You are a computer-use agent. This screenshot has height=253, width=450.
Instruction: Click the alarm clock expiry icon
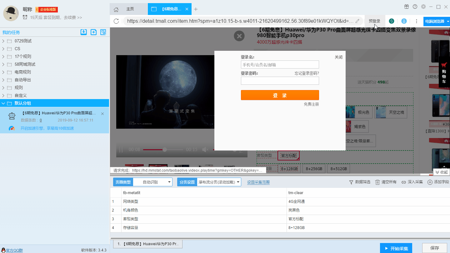(x=25, y=17)
